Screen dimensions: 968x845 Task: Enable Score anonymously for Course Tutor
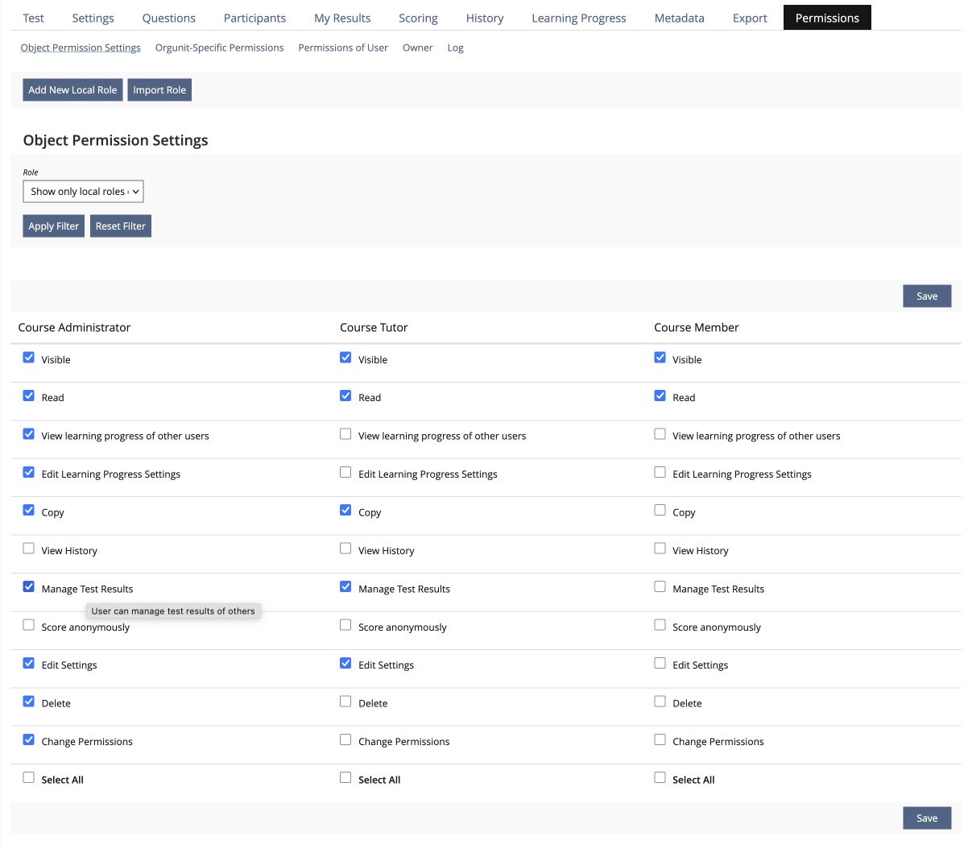coord(345,625)
